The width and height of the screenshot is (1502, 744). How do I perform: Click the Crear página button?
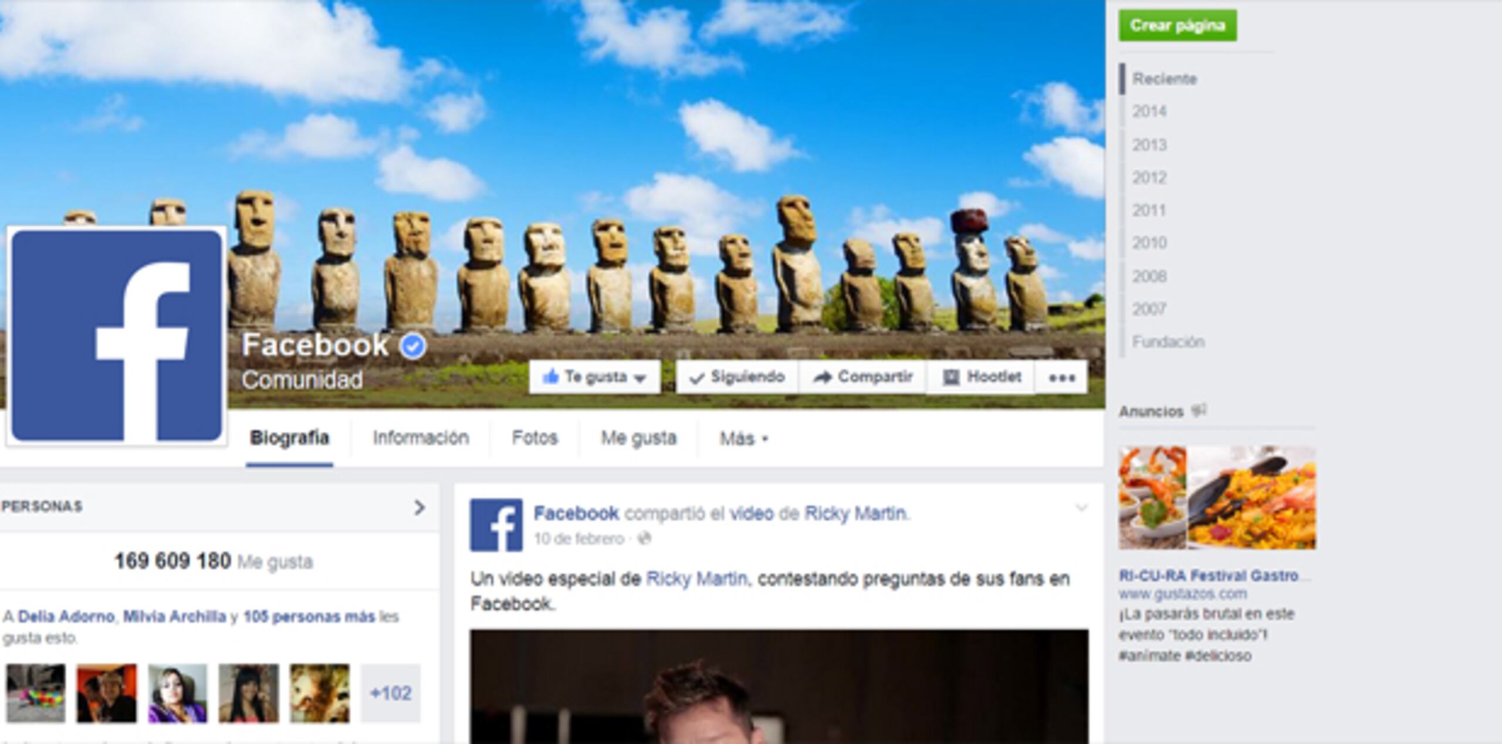point(1178,25)
